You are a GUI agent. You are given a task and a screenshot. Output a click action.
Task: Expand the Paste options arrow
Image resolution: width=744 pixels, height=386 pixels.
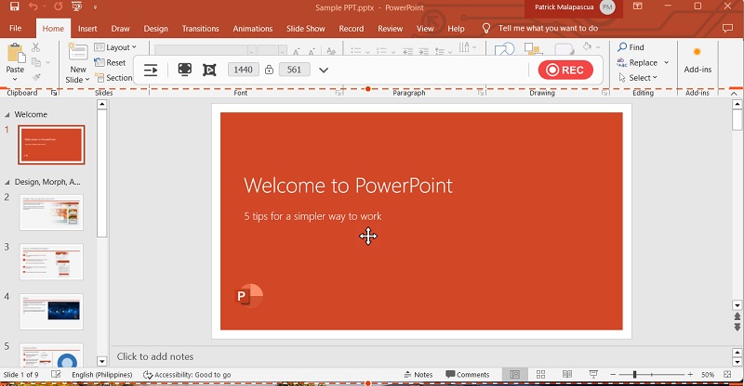tap(15, 79)
